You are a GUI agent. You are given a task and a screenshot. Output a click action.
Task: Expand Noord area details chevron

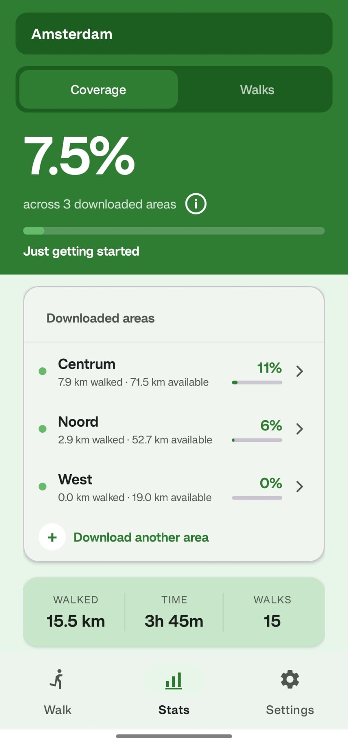click(x=300, y=429)
